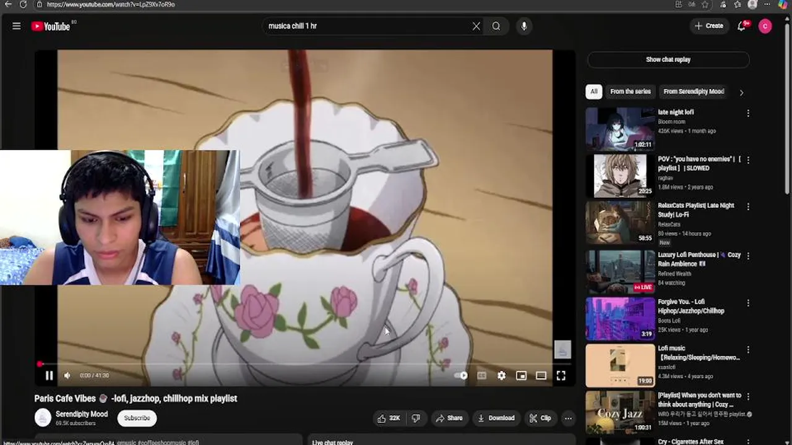The image size is (792, 445).
Task: Open Lofi music Relaxing Sleeping thumbnail
Action: point(620,365)
